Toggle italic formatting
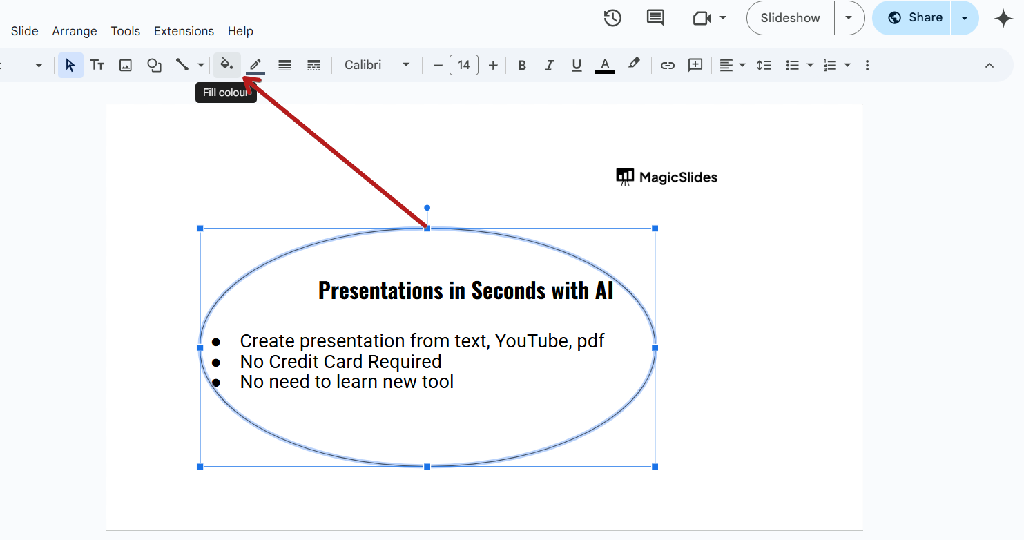This screenshot has height=540, width=1024. 549,65
